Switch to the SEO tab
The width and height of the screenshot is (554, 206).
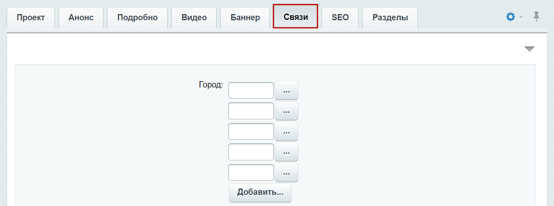(340, 18)
